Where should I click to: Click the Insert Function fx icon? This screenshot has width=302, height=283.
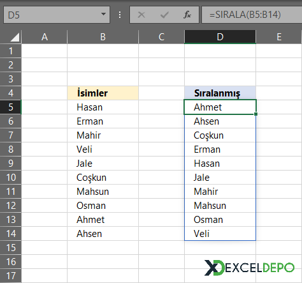[x=187, y=15]
